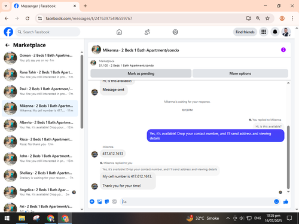Open the Facebook menu grid icon

point(264,32)
